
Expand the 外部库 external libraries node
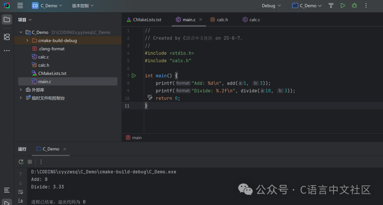[x=21, y=90]
